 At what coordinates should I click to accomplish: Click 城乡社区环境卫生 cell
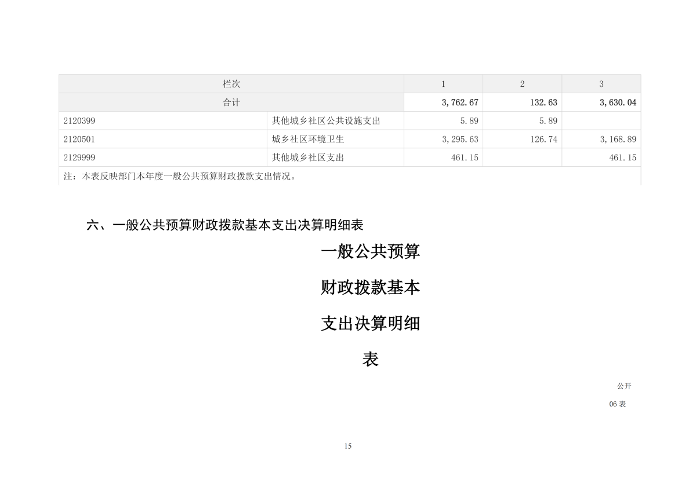tap(335, 139)
